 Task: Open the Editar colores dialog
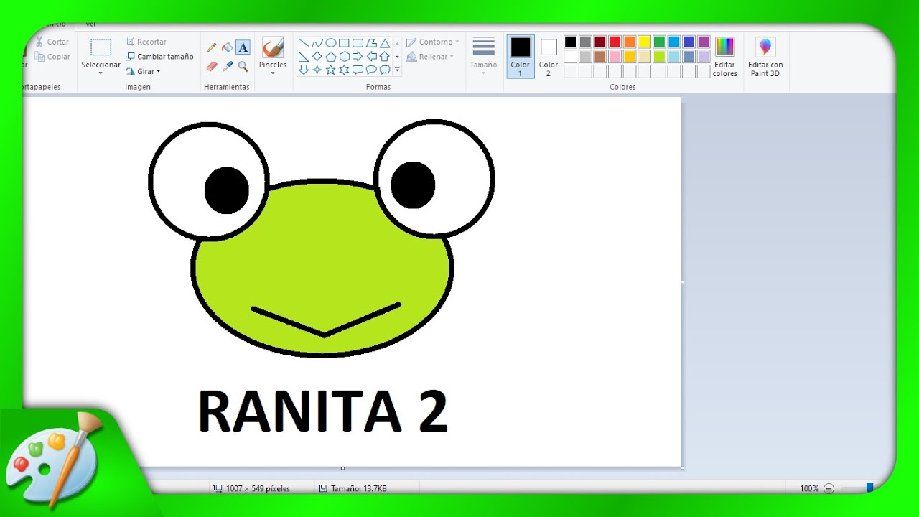point(724,57)
